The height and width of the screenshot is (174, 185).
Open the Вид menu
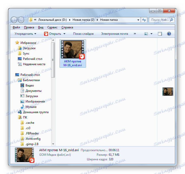(x=41, y=27)
